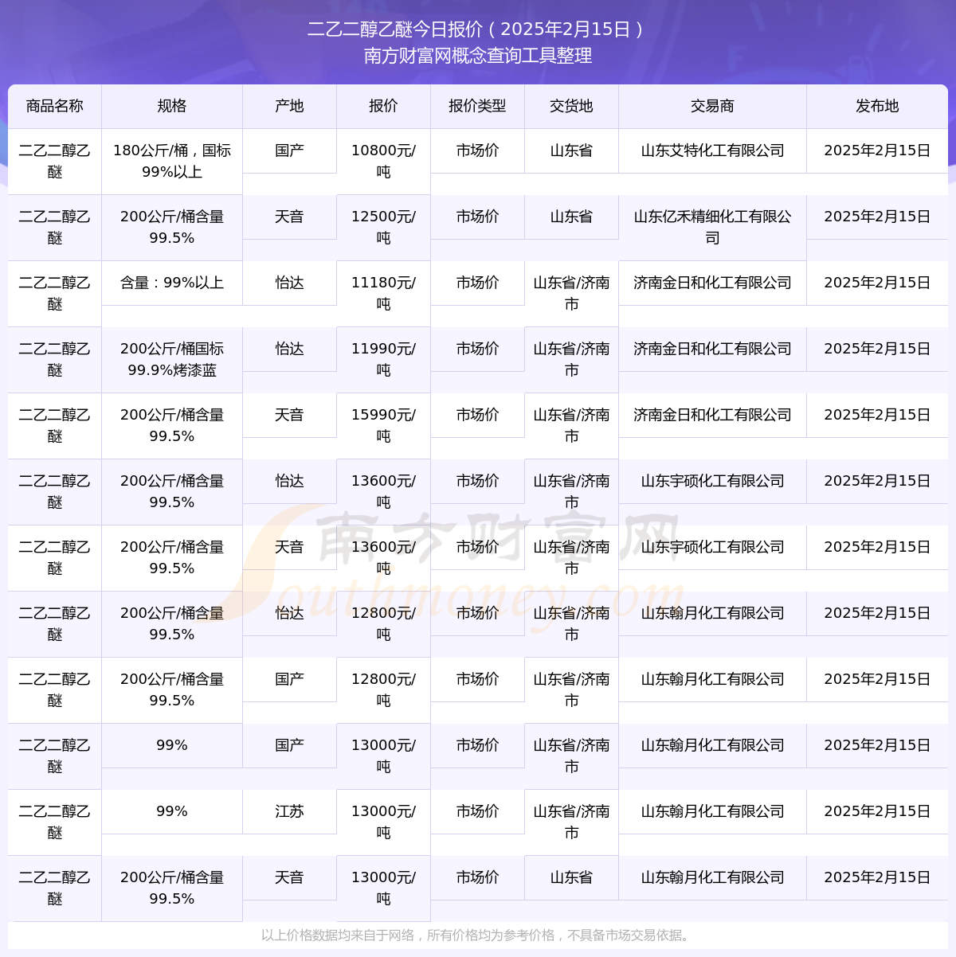Click dealer 山东亿禾精细化工有限公司
The image size is (956, 957).
coord(712,227)
